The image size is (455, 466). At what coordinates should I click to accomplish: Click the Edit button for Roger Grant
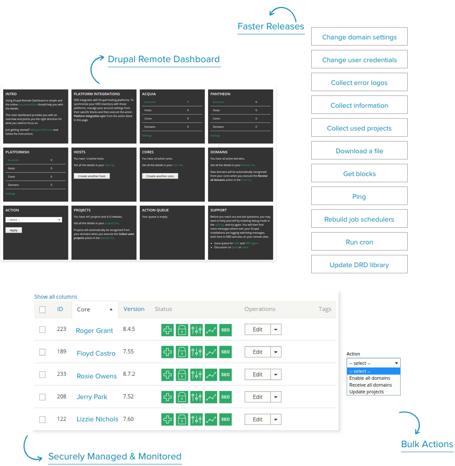pos(258,330)
